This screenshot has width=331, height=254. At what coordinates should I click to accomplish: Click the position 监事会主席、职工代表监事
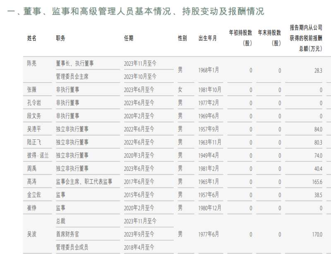pos(84,181)
